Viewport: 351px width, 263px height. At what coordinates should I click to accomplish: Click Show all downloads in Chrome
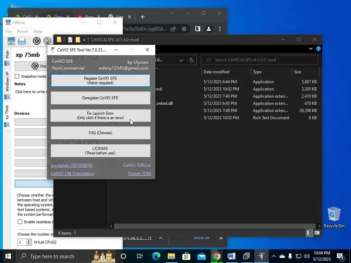(x=201, y=238)
